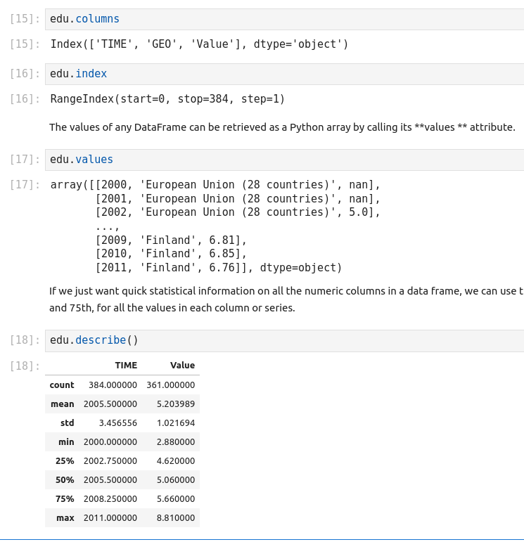The width and height of the screenshot is (524, 542).
Task: Select the count row label
Action: tap(62, 385)
